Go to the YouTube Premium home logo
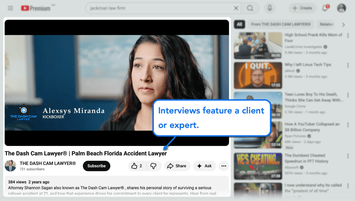Viewport: 355px width, 201px height. [36, 8]
